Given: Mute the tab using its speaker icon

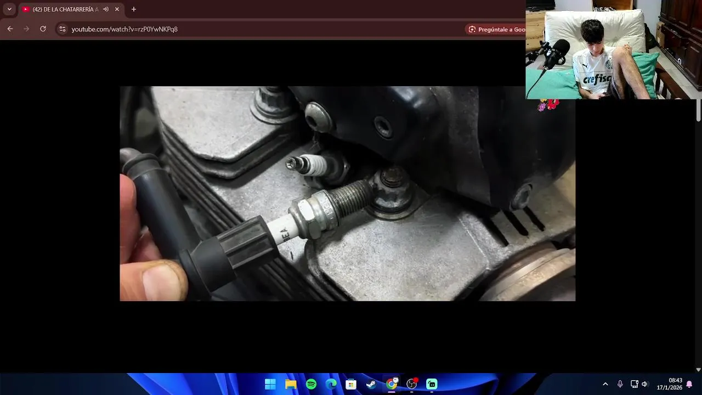Looking at the screenshot, I should tap(106, 9).
